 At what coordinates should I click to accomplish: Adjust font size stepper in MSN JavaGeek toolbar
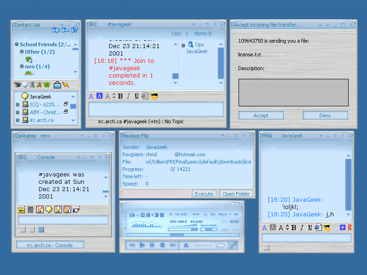pyautogui.click(x=288, y=227)
